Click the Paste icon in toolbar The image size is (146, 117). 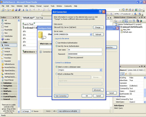30,10
